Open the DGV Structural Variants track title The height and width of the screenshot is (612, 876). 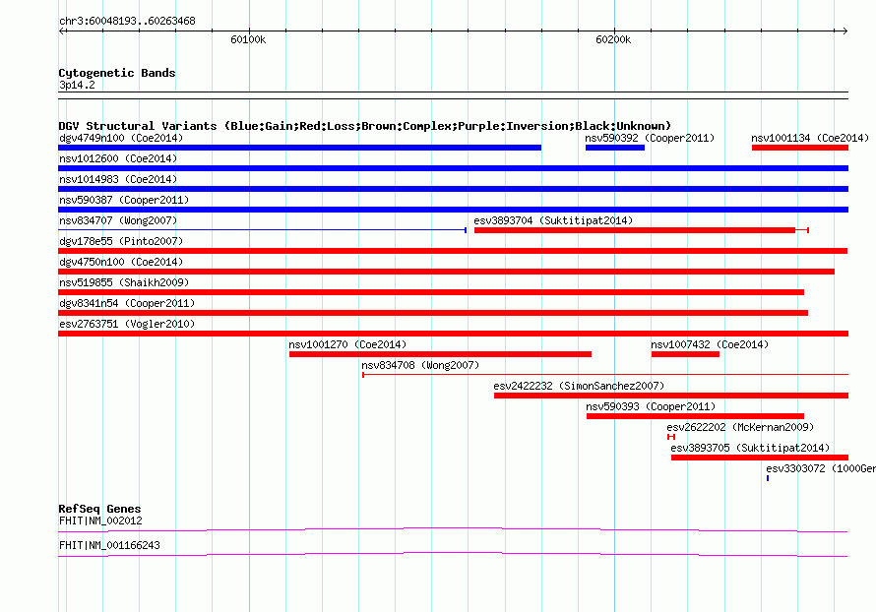pos(365,126)
